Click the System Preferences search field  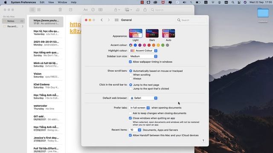pyautogui.click(x=191, y=20)
